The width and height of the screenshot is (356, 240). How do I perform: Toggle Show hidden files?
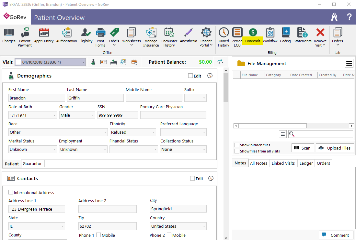click(237, 145)
